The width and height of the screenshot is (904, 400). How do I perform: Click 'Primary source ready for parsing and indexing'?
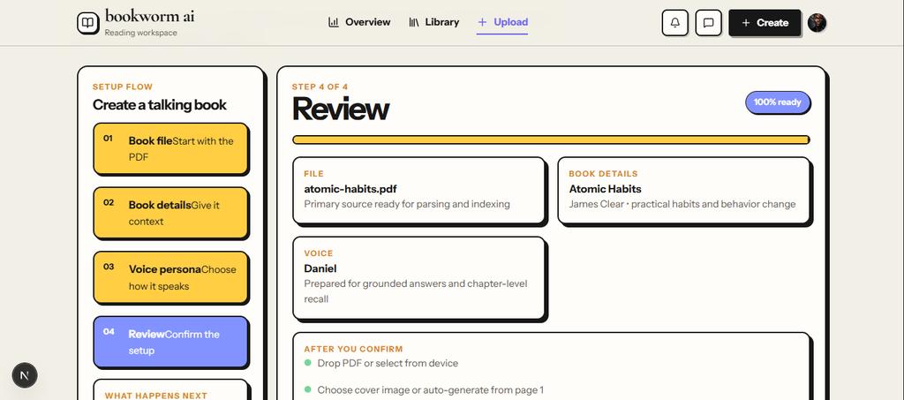(x=407, y=204)
